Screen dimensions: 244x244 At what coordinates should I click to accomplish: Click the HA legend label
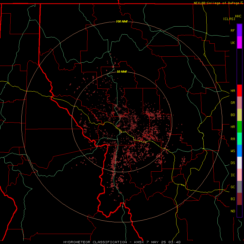point(233,91)
